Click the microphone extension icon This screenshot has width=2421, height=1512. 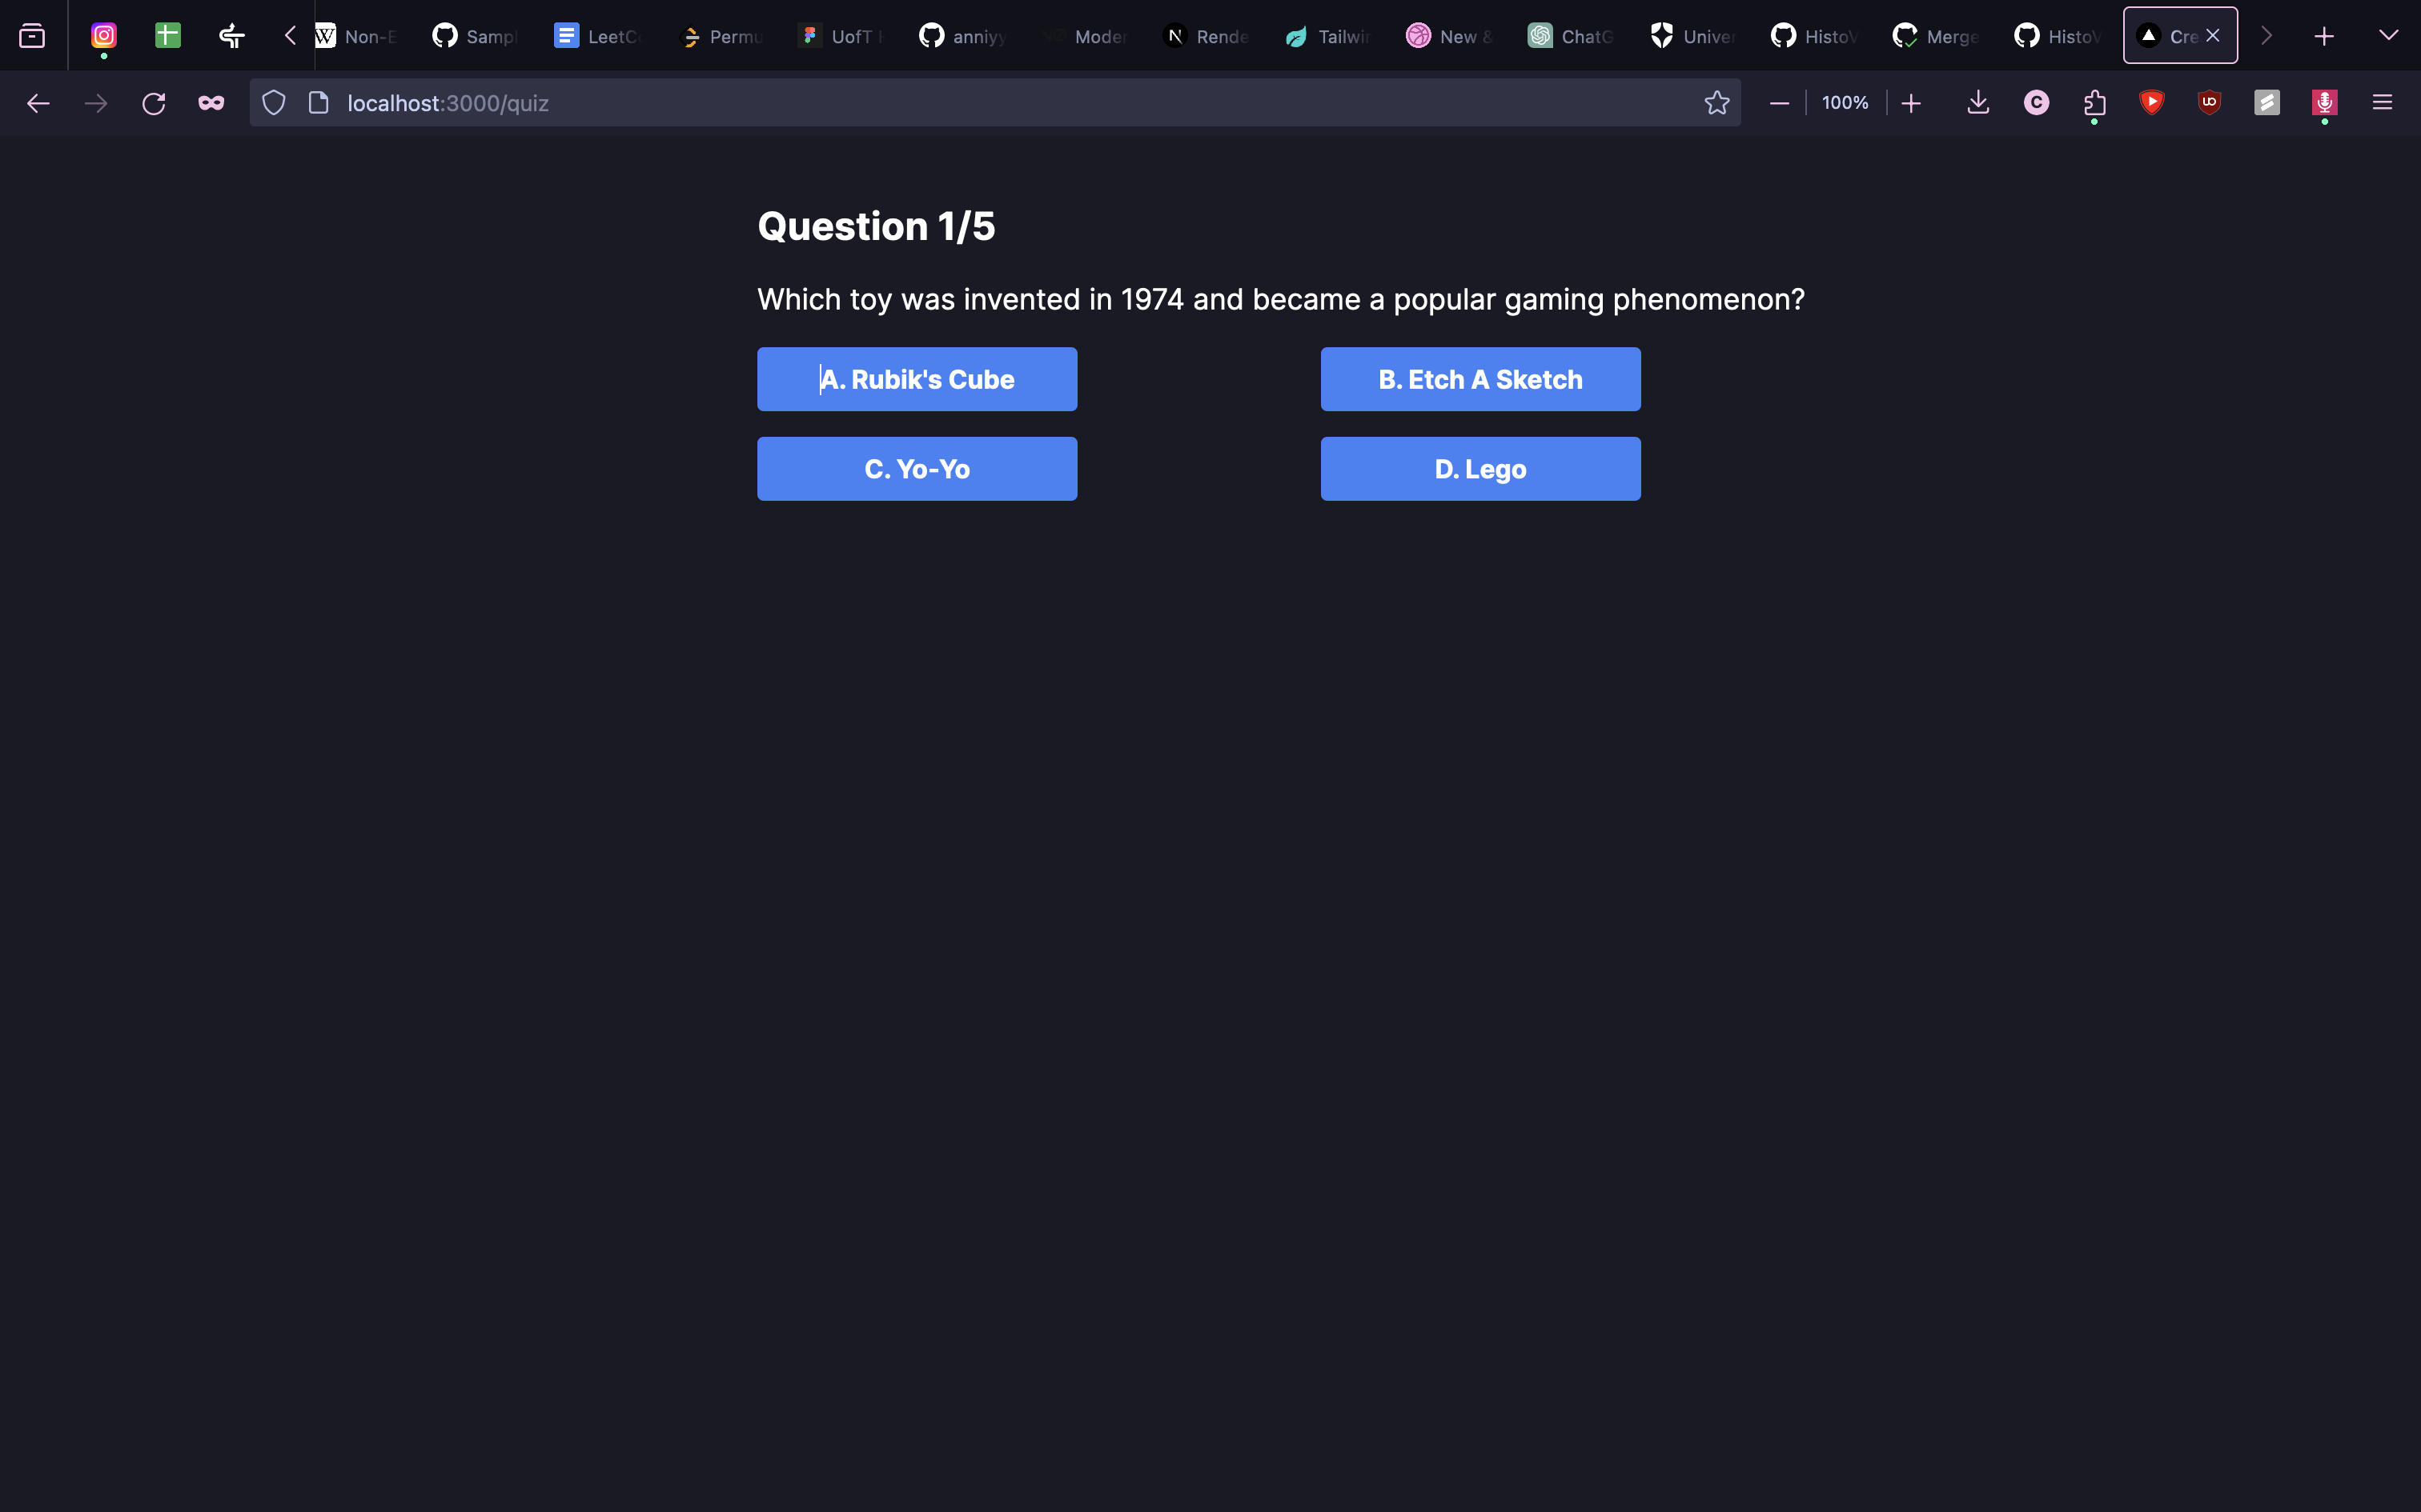(x=2324, y=103)
